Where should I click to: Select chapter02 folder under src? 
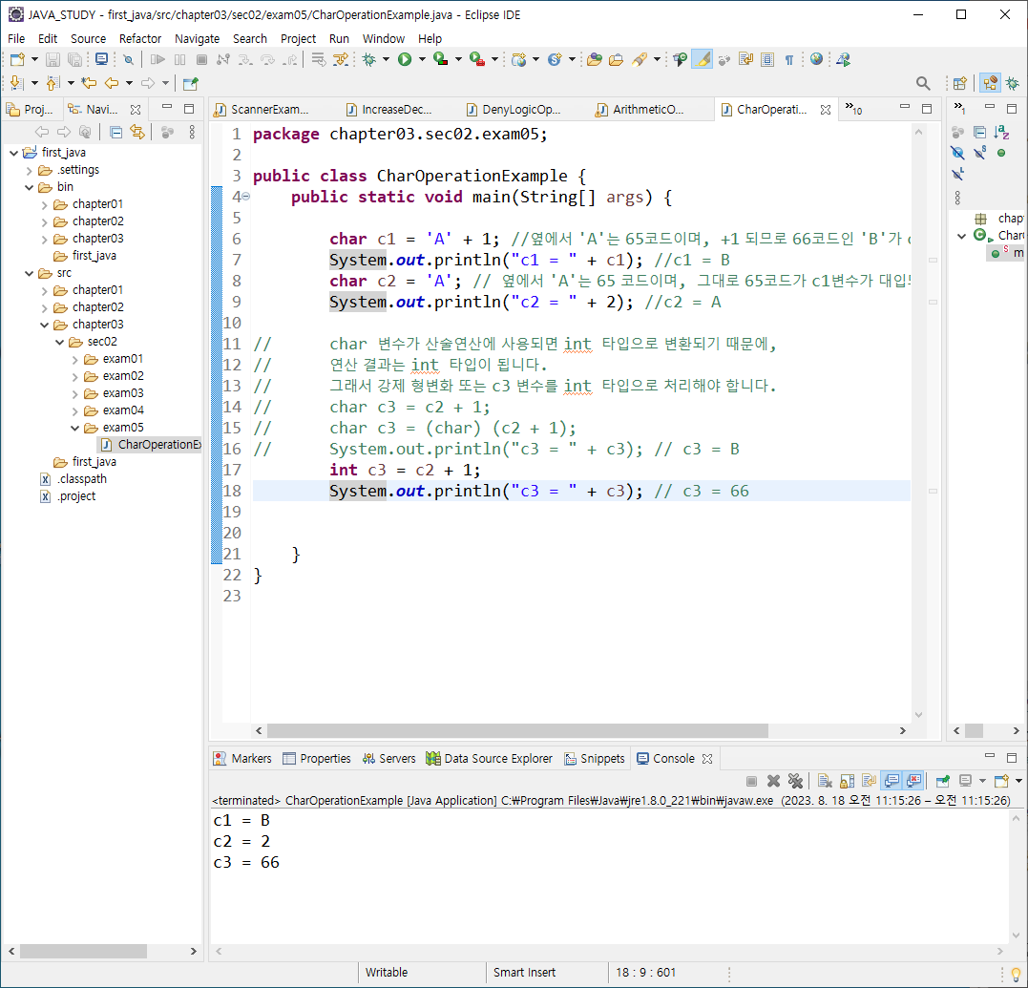[x=89, y=307]
